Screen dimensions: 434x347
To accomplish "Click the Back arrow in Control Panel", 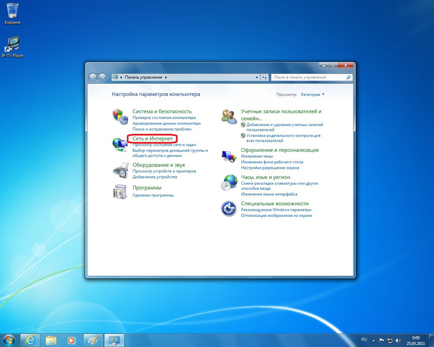I will pos(93,77).
